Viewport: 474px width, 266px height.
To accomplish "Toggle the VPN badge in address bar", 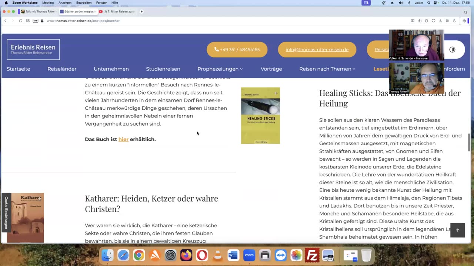I will (36, 21).
